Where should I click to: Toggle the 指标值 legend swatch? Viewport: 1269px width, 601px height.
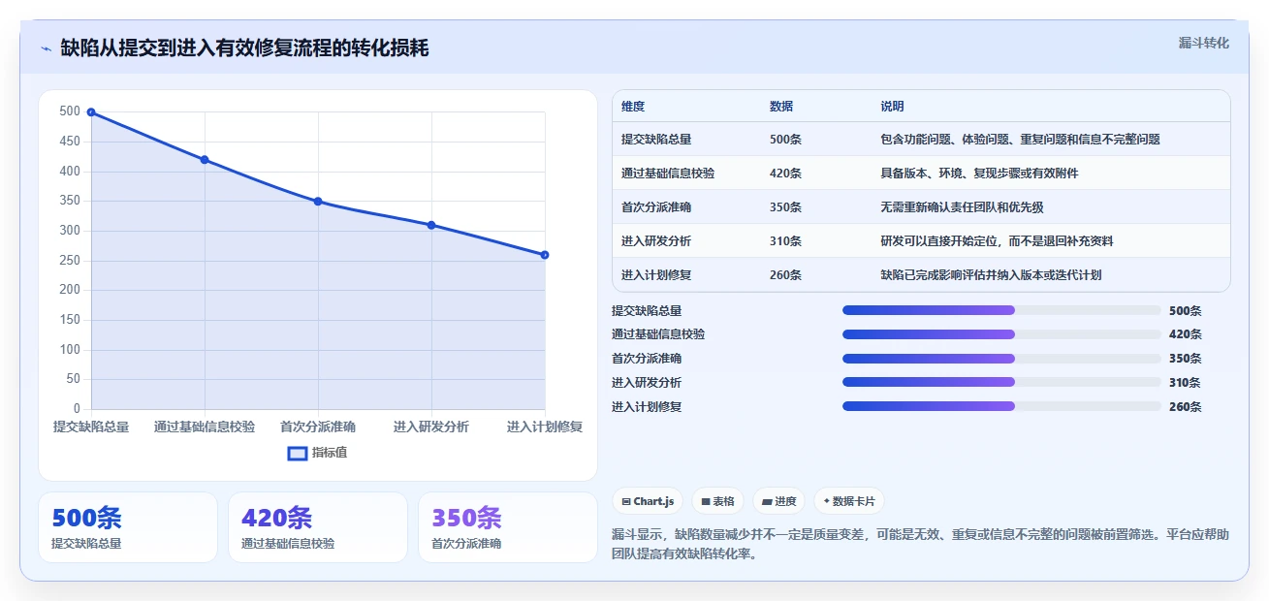tap(298, 453)
